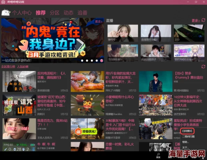Viewport: 207px width, 160px height.
Task: Click title 【创4】赞多《Yummy》舞台直拍
Action: [x=189, y=75]
